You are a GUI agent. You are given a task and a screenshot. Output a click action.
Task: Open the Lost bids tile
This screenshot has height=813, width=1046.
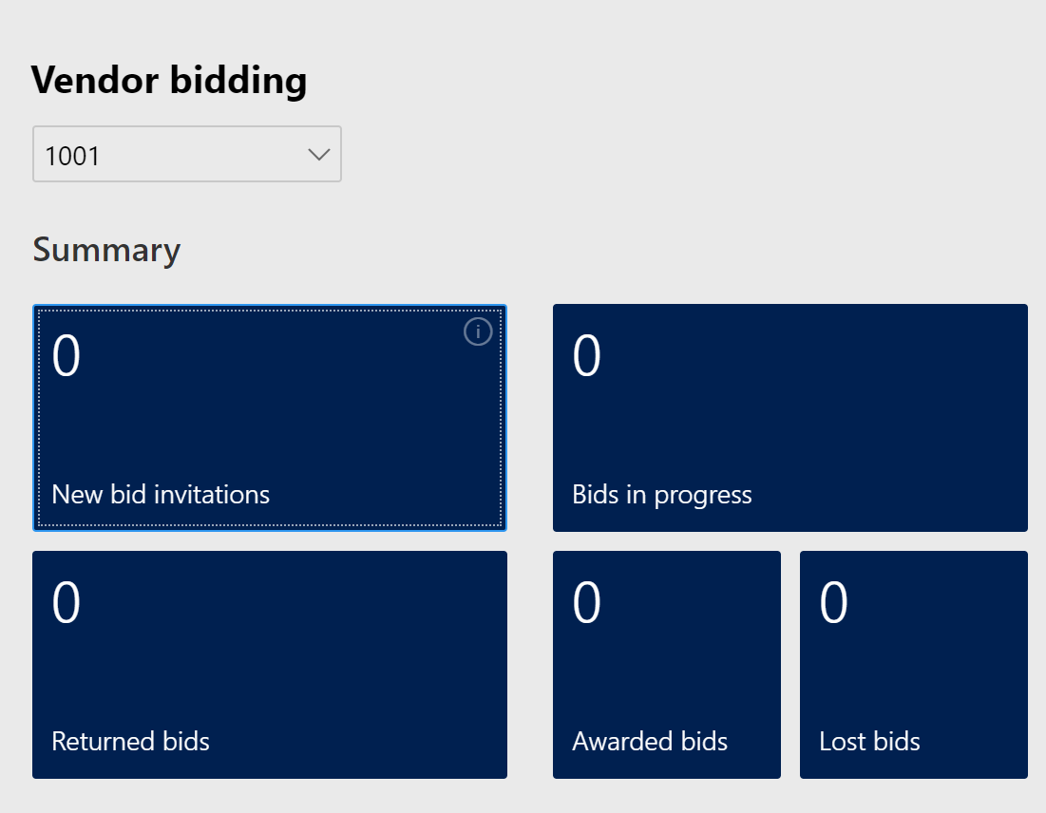[x=913, y=665]
